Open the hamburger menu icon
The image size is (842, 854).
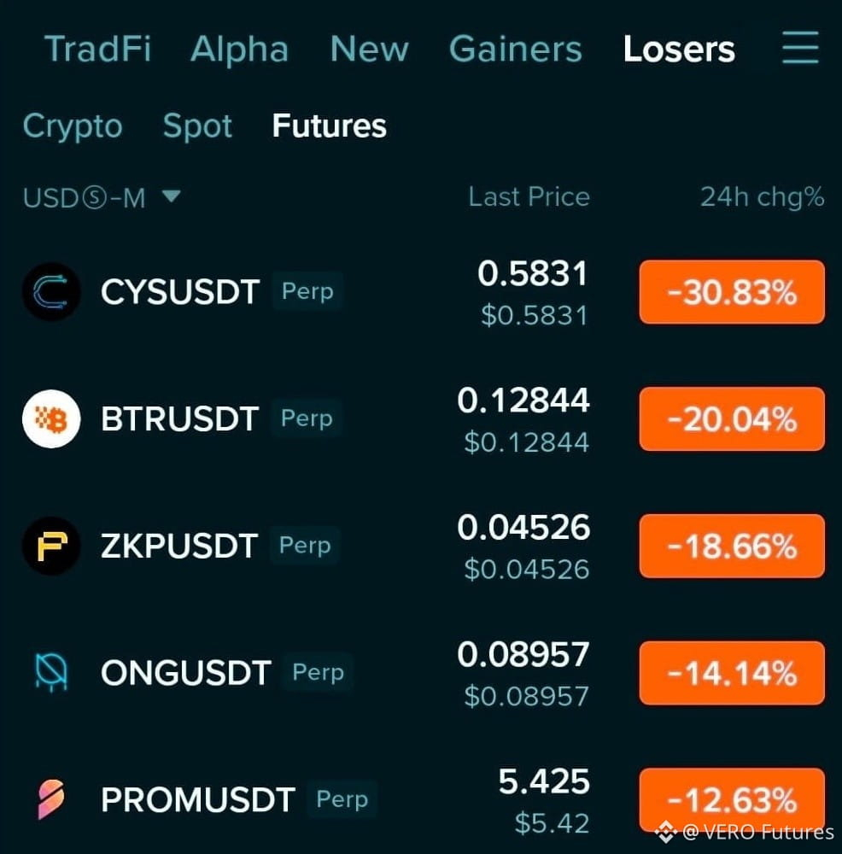point(800,47)
